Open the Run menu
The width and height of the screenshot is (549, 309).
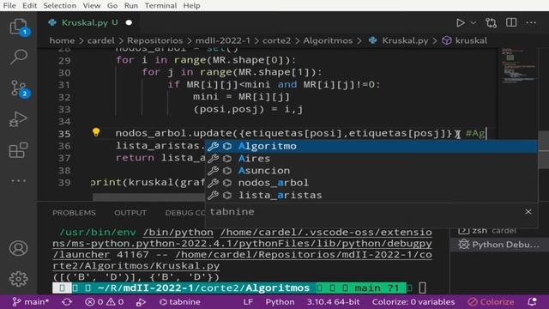[x=131, y=6]
